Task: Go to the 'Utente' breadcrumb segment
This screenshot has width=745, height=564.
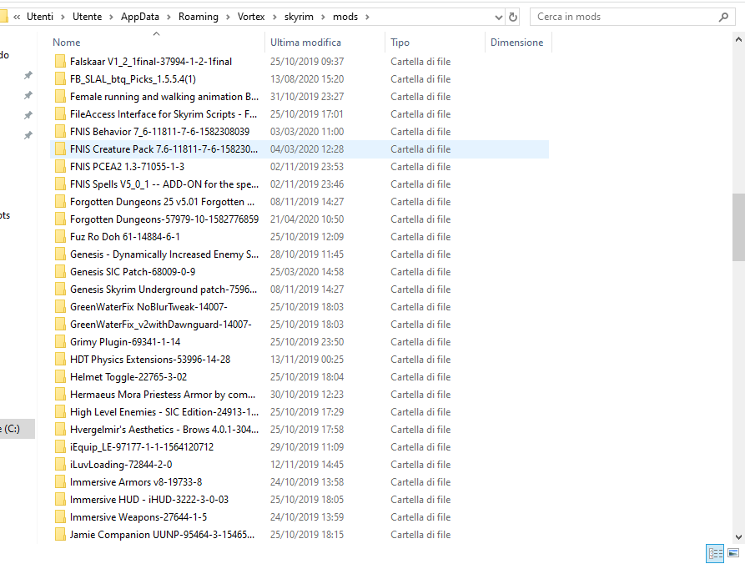Action: point(87,17)
